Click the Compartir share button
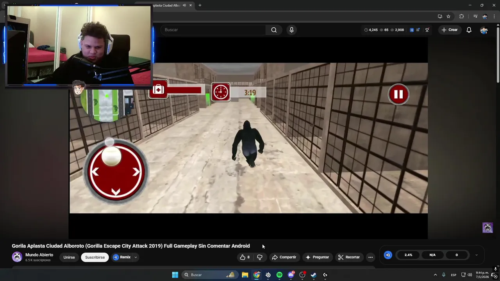The height and width of the screenshot is (281, 500). (284, 257)
